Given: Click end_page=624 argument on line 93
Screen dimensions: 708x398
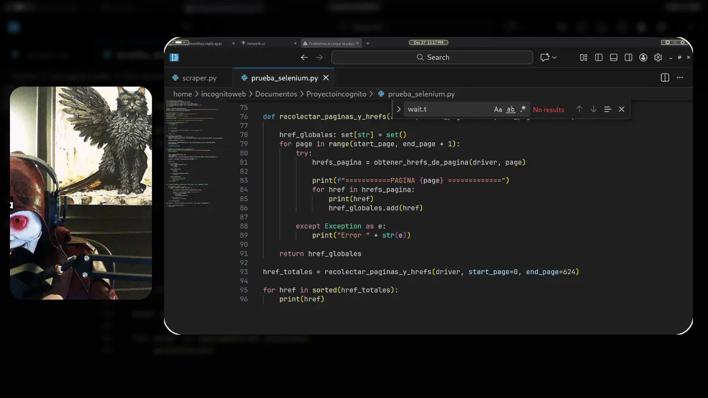Looking at the screenshot, I should click(550, 272).
